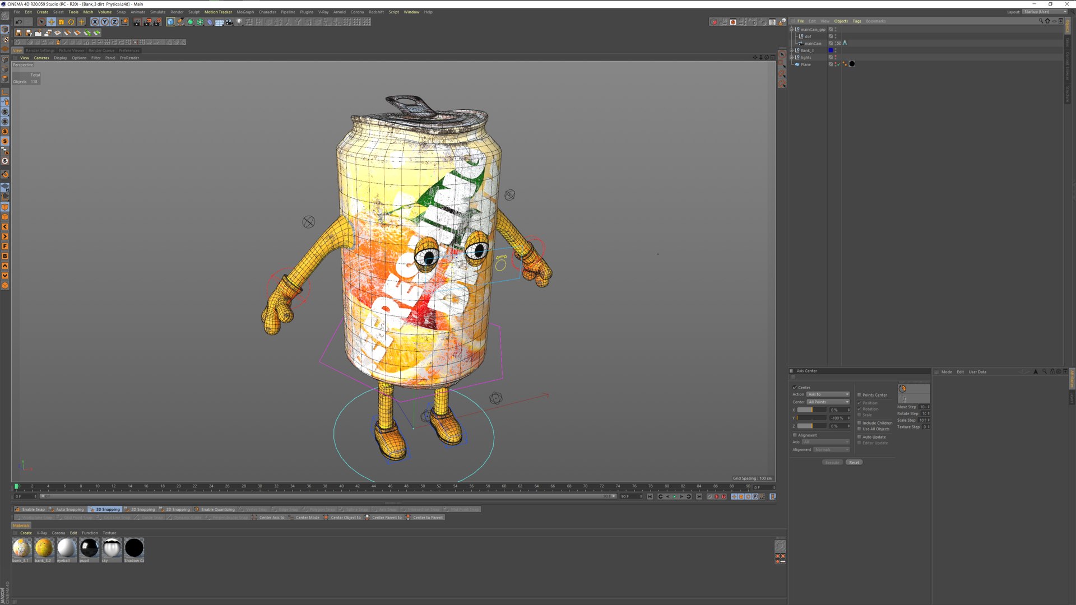Click Shadow Catcher tag on Plane

click(852, 64)
